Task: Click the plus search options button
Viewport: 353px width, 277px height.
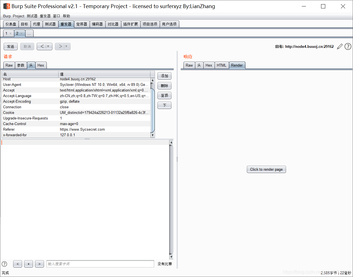Action: (29, 264)
